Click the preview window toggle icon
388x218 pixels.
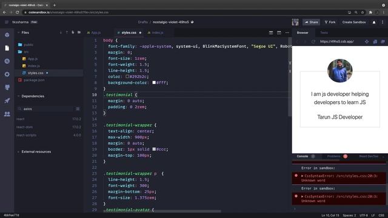pos(279,33)
